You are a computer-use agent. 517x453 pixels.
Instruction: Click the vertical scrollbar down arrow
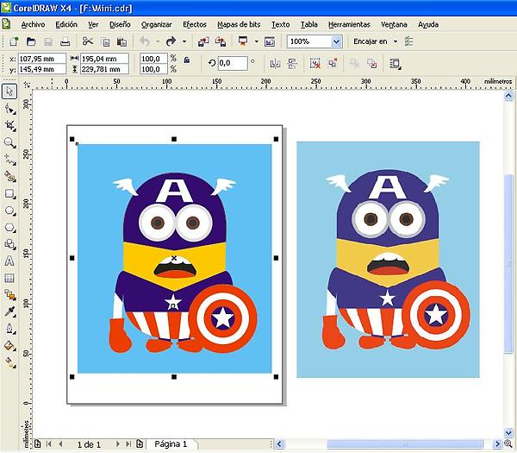tap(508, 432)
